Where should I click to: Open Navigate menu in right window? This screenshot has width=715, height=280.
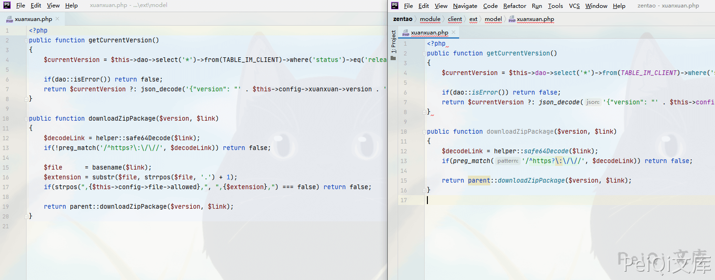tap(465, 6)
